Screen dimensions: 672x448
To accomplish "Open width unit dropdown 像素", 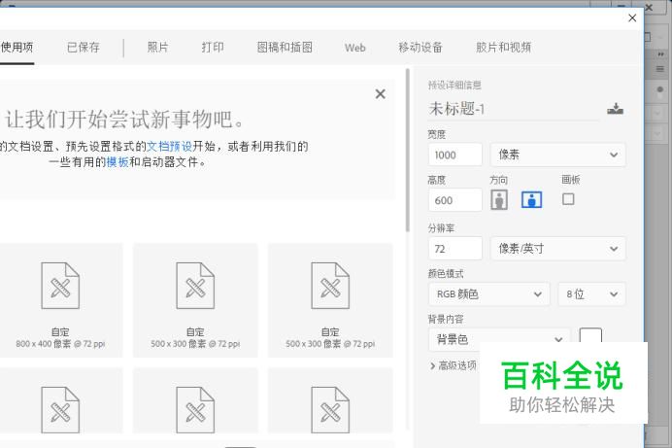I will click(x=557, y=155).
